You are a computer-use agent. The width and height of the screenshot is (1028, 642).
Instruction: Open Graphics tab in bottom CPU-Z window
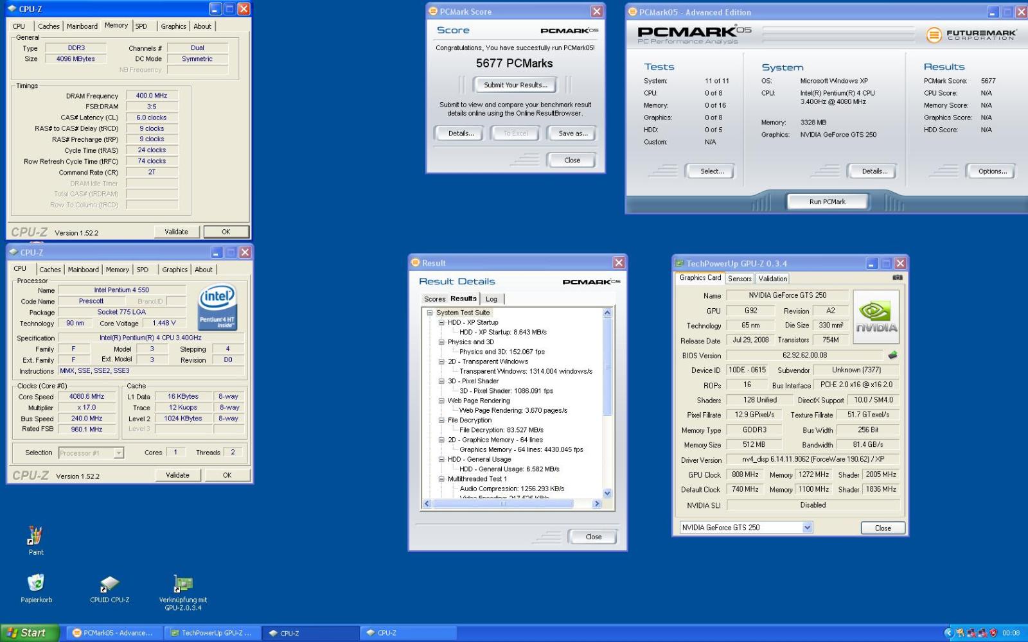click(175, 270)
